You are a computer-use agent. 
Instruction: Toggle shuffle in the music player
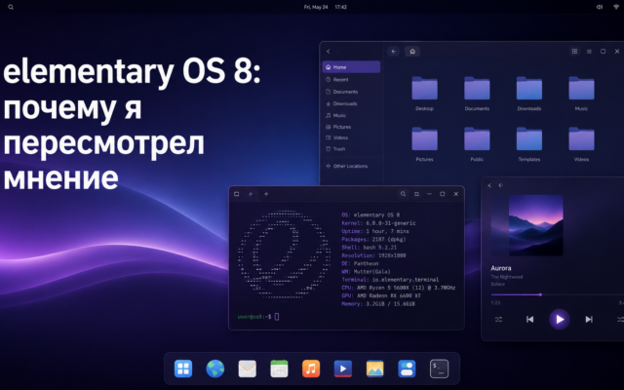(498, 319)
